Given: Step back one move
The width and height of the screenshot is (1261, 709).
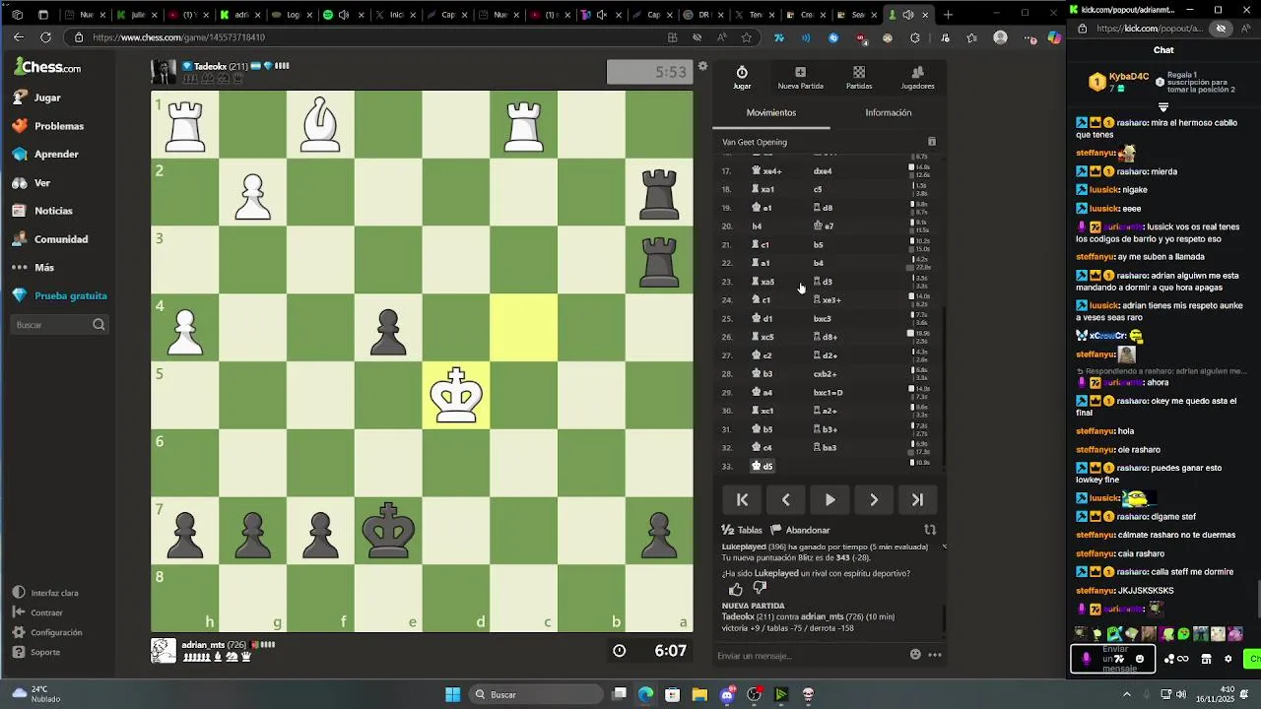Looking at the screenshot, I should (x=786, y=500).
